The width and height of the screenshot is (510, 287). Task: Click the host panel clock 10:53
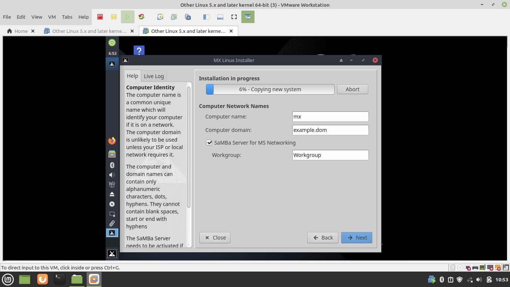click(502, 280)
